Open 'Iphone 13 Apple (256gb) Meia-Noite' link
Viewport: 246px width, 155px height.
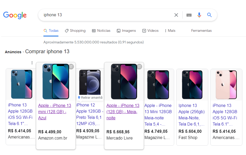pyautogui.click(x=191, y=115)
